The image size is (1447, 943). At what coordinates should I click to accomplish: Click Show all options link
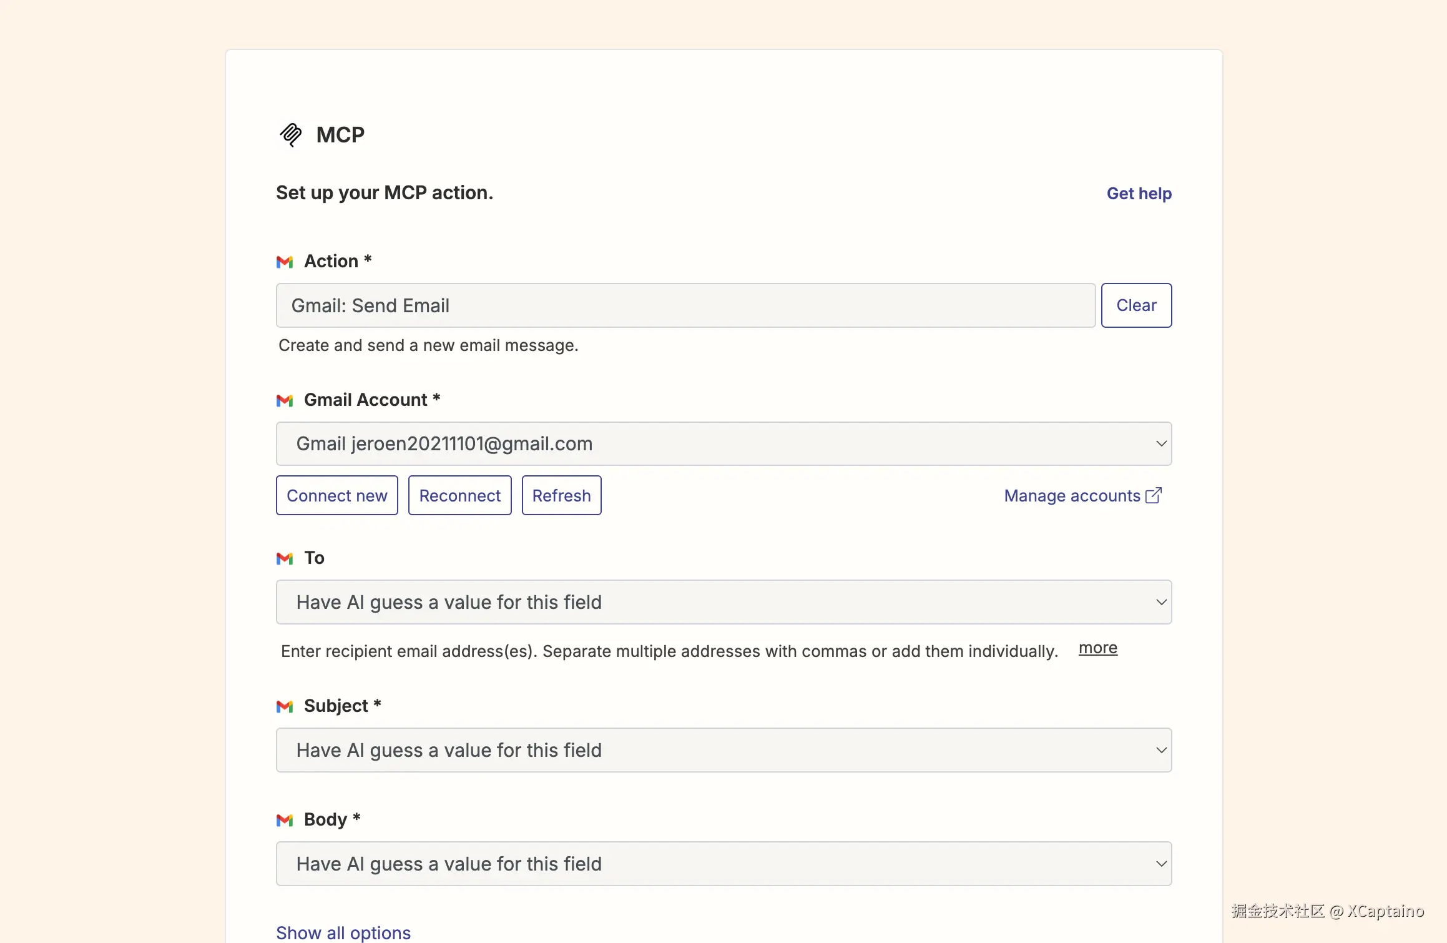coord(343,932)
